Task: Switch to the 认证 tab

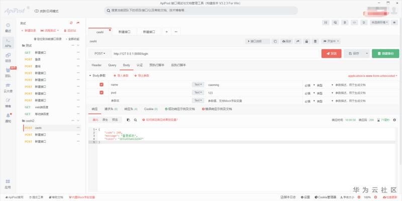Action: pyautogui.click(x=140, y=65)
